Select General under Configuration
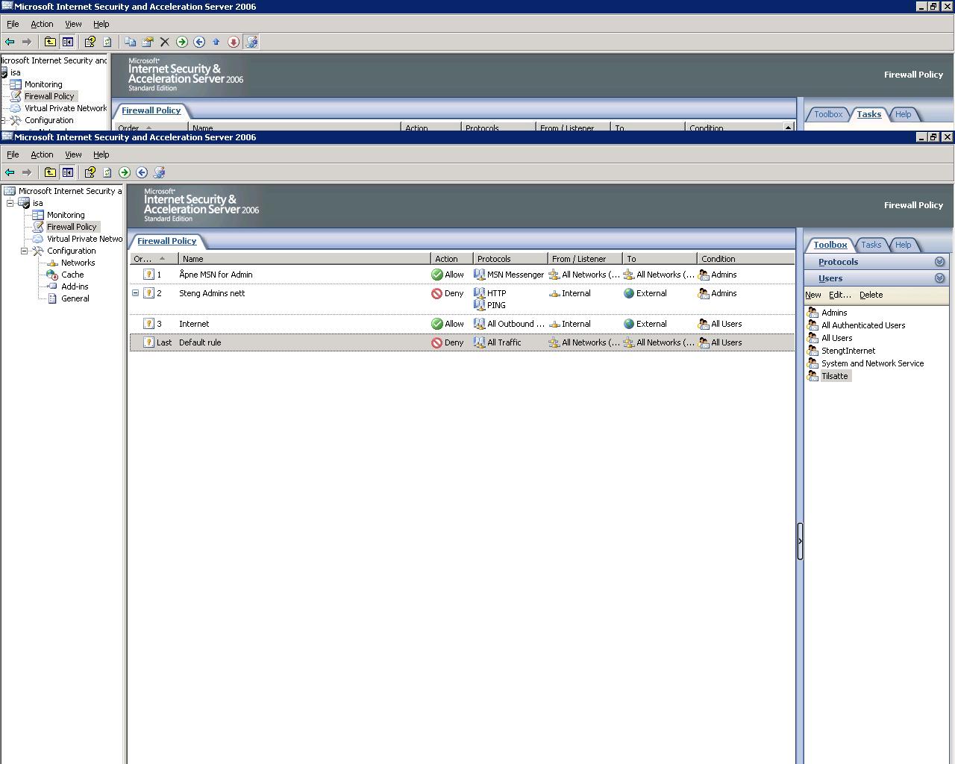 [75, 298]
